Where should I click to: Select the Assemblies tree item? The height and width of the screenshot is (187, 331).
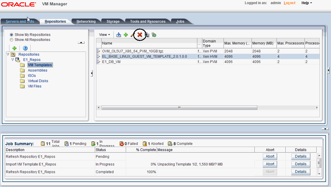click(38, 70)
